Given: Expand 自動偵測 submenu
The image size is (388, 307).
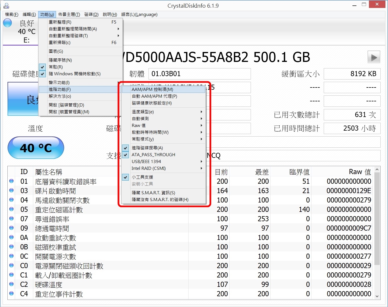Looking at the screenshot, I should click(x=164, y=119).
